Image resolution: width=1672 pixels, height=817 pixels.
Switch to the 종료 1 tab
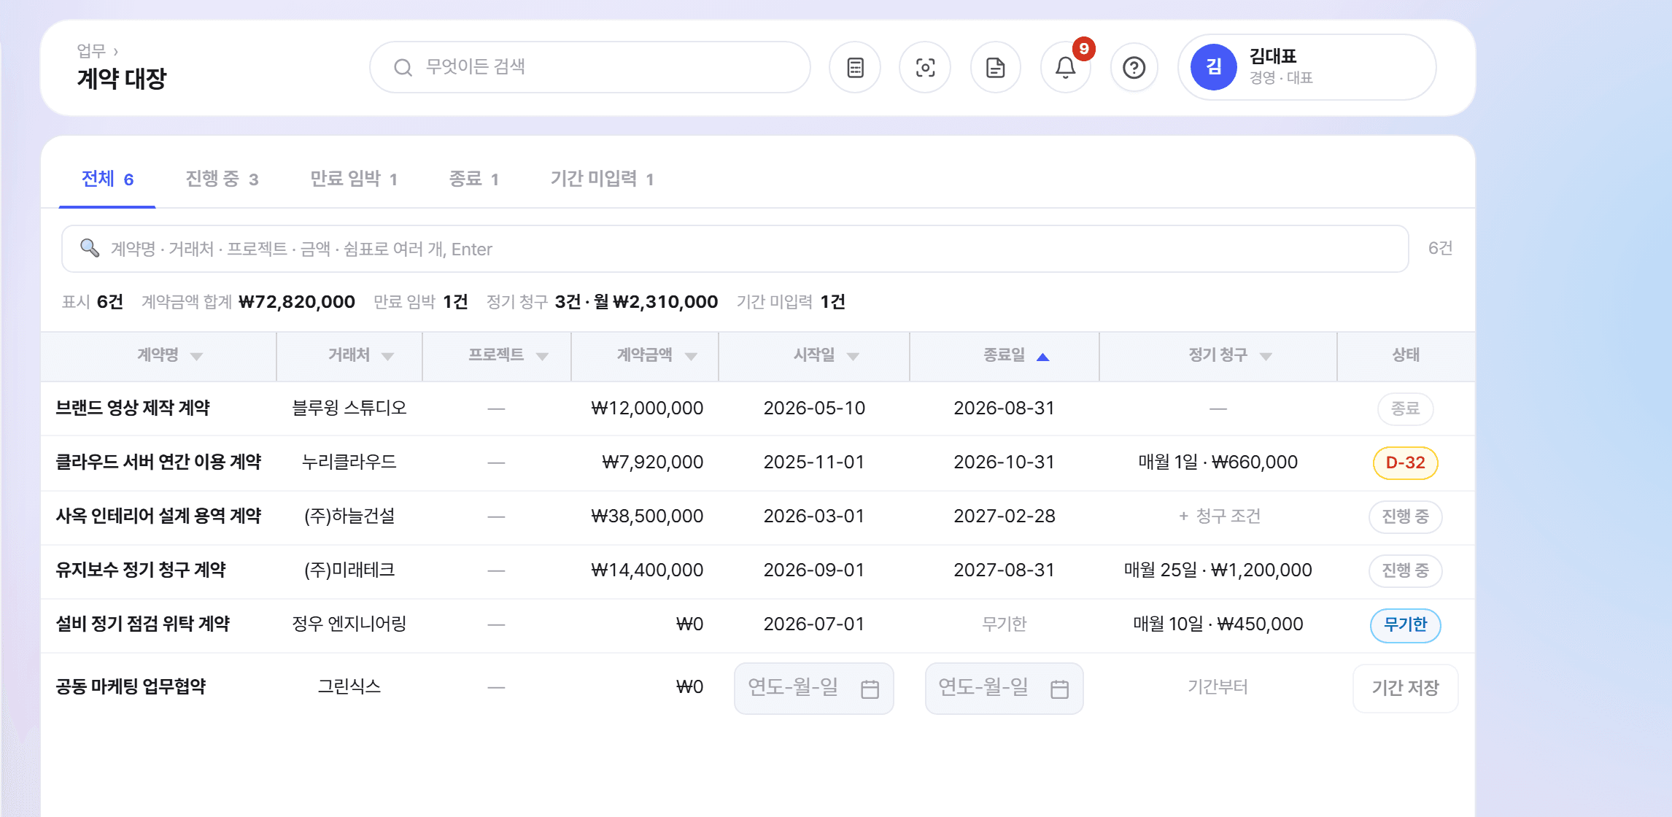(x=474, y=179)
